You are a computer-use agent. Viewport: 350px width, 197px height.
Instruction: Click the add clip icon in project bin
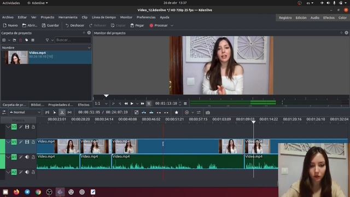[x=4, y=40]
